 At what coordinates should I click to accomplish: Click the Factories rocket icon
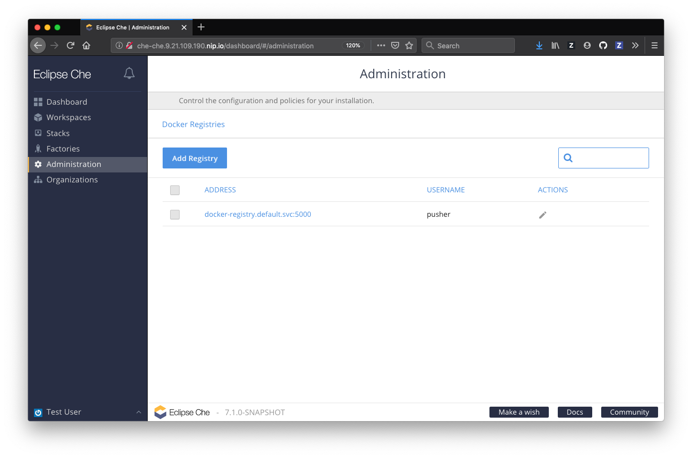[38, 149]
